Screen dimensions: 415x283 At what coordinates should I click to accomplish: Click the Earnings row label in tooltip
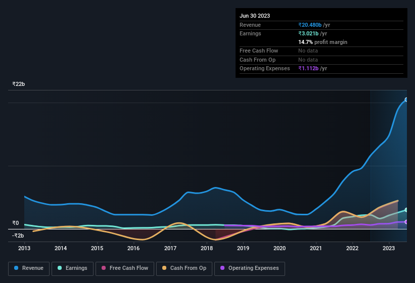[x=250, y=33]
